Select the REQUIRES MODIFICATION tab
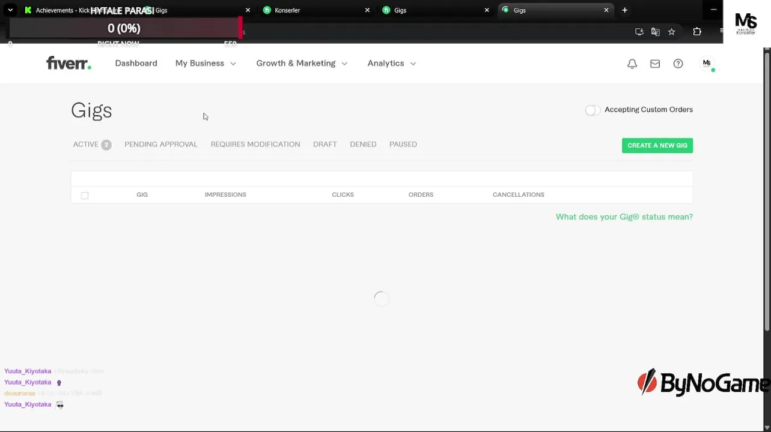The width and height of the screenshot is (771, 432). point(255,145)
